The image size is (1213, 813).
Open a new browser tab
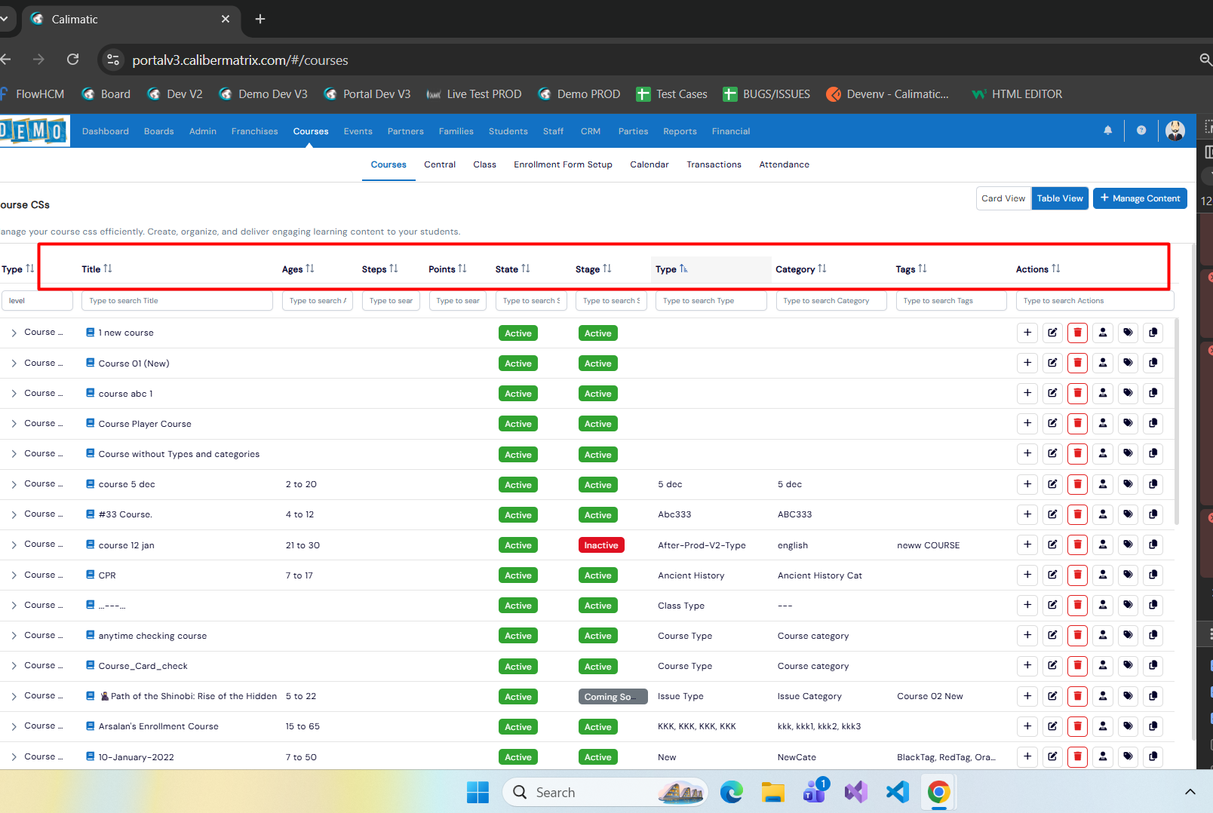point(260,19)
